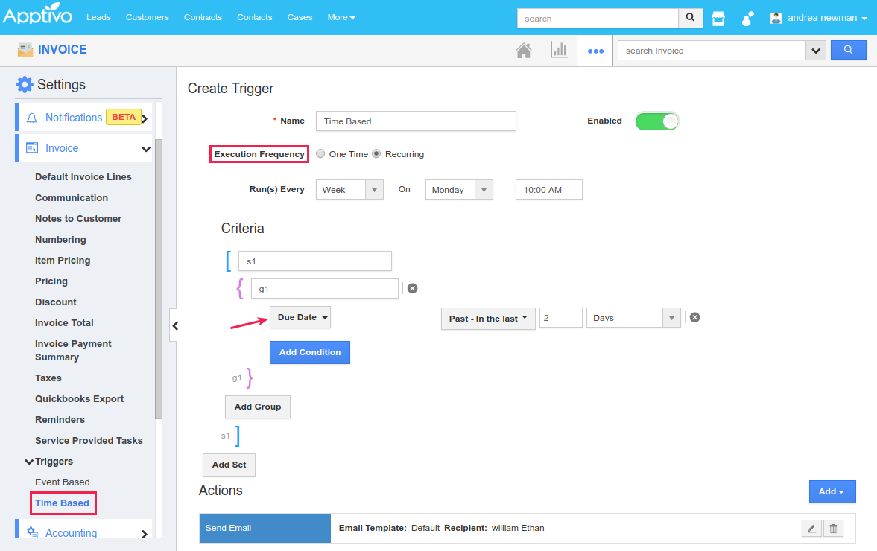Click the three-dots more options icon
877x551 pixels.
[x=595, y=51]
